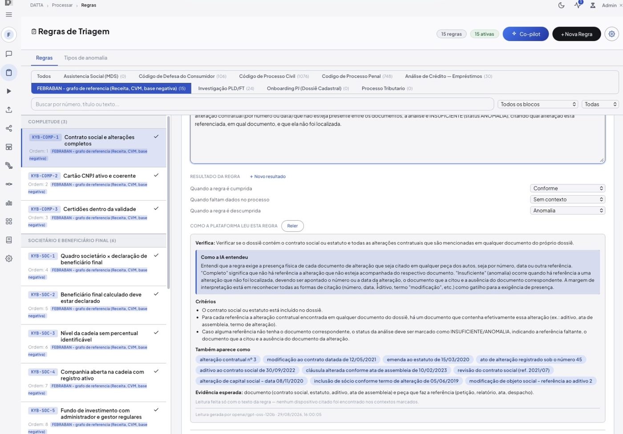This screenshot has height=434, width=623.
Task: Toggle the checkmark on rule KYB-SOC-2
Action: 156,294
